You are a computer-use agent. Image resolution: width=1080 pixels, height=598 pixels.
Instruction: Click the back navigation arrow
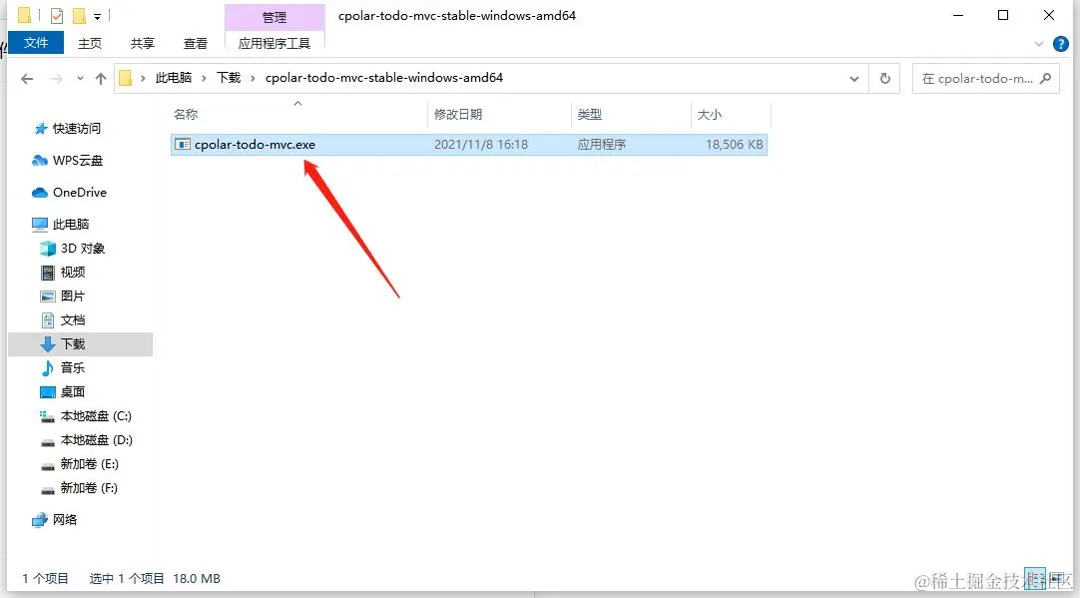click(27, 79)
